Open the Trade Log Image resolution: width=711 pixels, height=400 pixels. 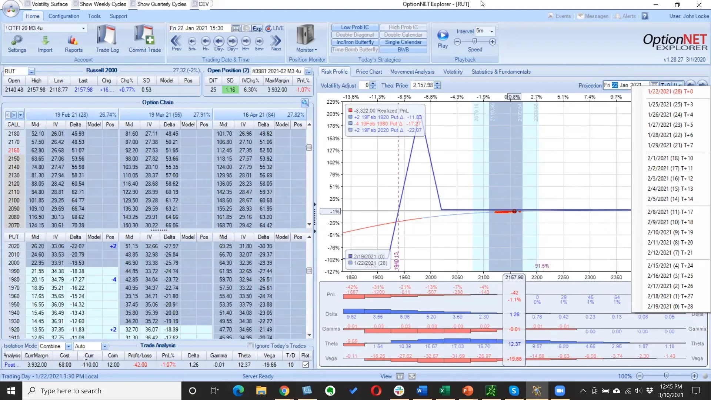[107, 39]
